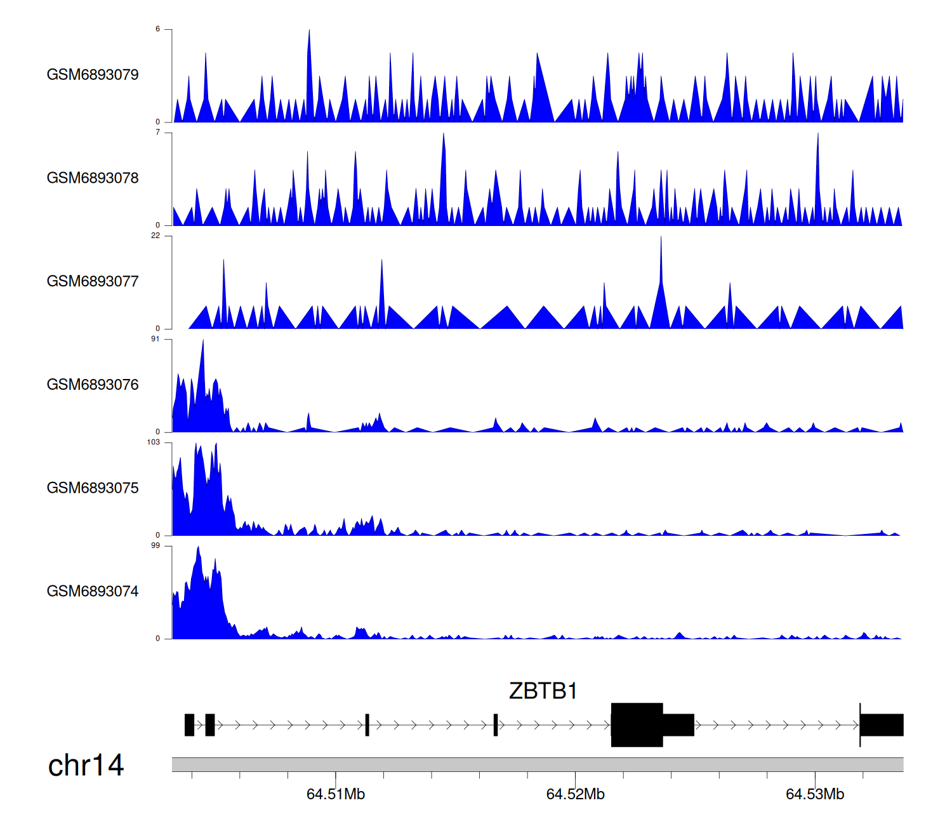952x838 pixels.
Task: Select the GSM6893076 track label
Action: pyautogui.click(x=93, y=385)
